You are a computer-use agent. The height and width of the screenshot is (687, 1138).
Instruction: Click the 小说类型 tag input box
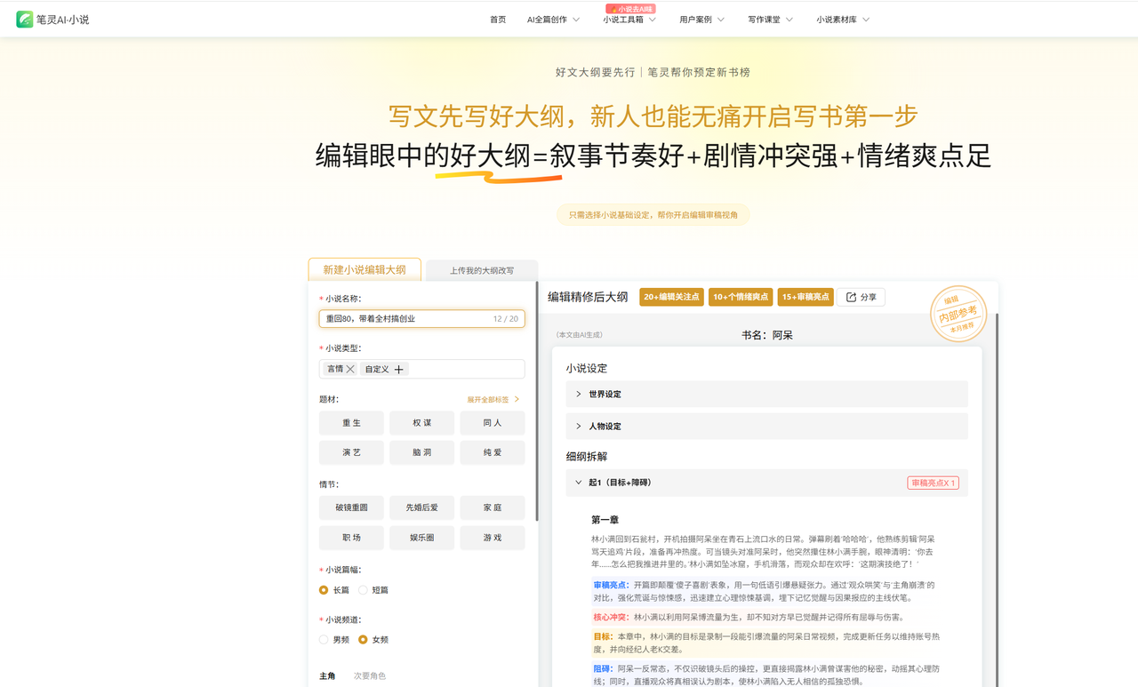[421, 369]
